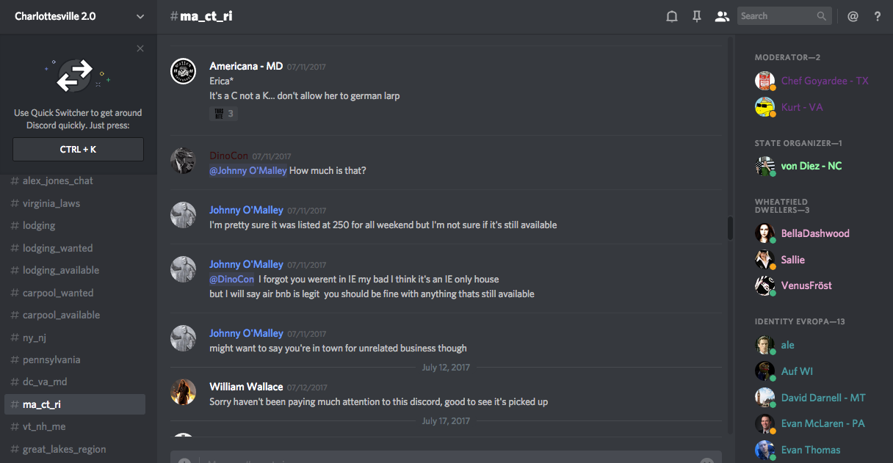The width and height of the screenshot is (893, 463).
Task: Open Chef Goyardee - TX member profile
Action: click(825, 81)
